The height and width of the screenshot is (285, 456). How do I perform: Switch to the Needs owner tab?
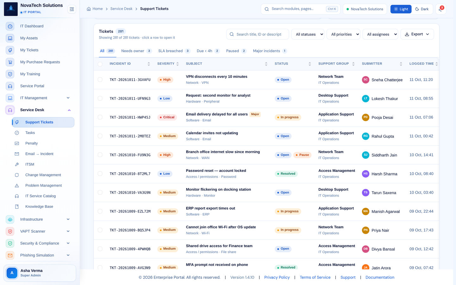coord(136,51)
